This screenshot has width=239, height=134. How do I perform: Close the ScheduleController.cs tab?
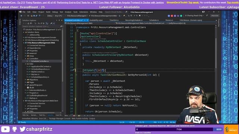[x=87, y=20]
